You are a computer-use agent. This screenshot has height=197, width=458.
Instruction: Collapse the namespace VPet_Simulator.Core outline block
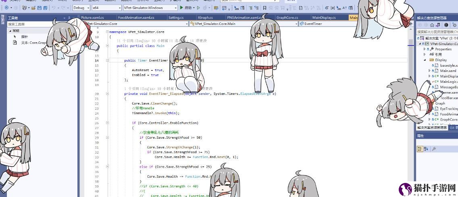(108, 32)
